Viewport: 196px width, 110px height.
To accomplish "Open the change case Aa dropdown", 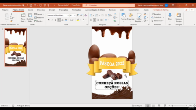I will (72, 20).
